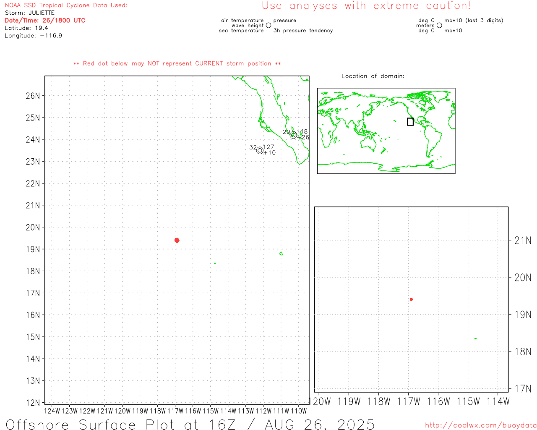Click 'pressure' legend label

[285, 21]
